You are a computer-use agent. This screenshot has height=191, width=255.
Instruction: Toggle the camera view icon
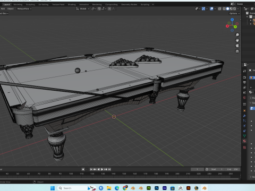tap(237, 46)
